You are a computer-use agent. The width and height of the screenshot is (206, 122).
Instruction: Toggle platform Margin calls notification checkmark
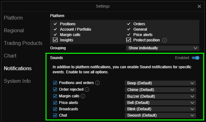[55, 34]
